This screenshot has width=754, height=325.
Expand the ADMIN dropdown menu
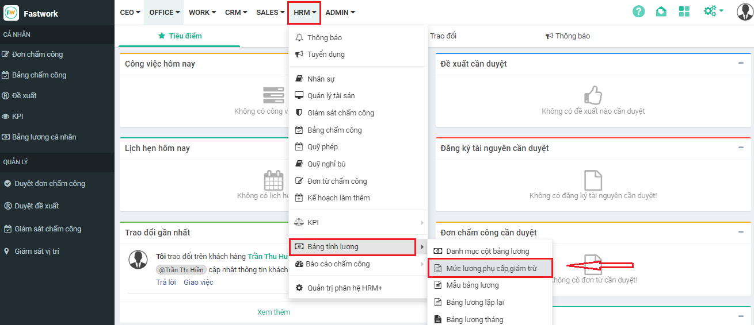click(340, 13)
